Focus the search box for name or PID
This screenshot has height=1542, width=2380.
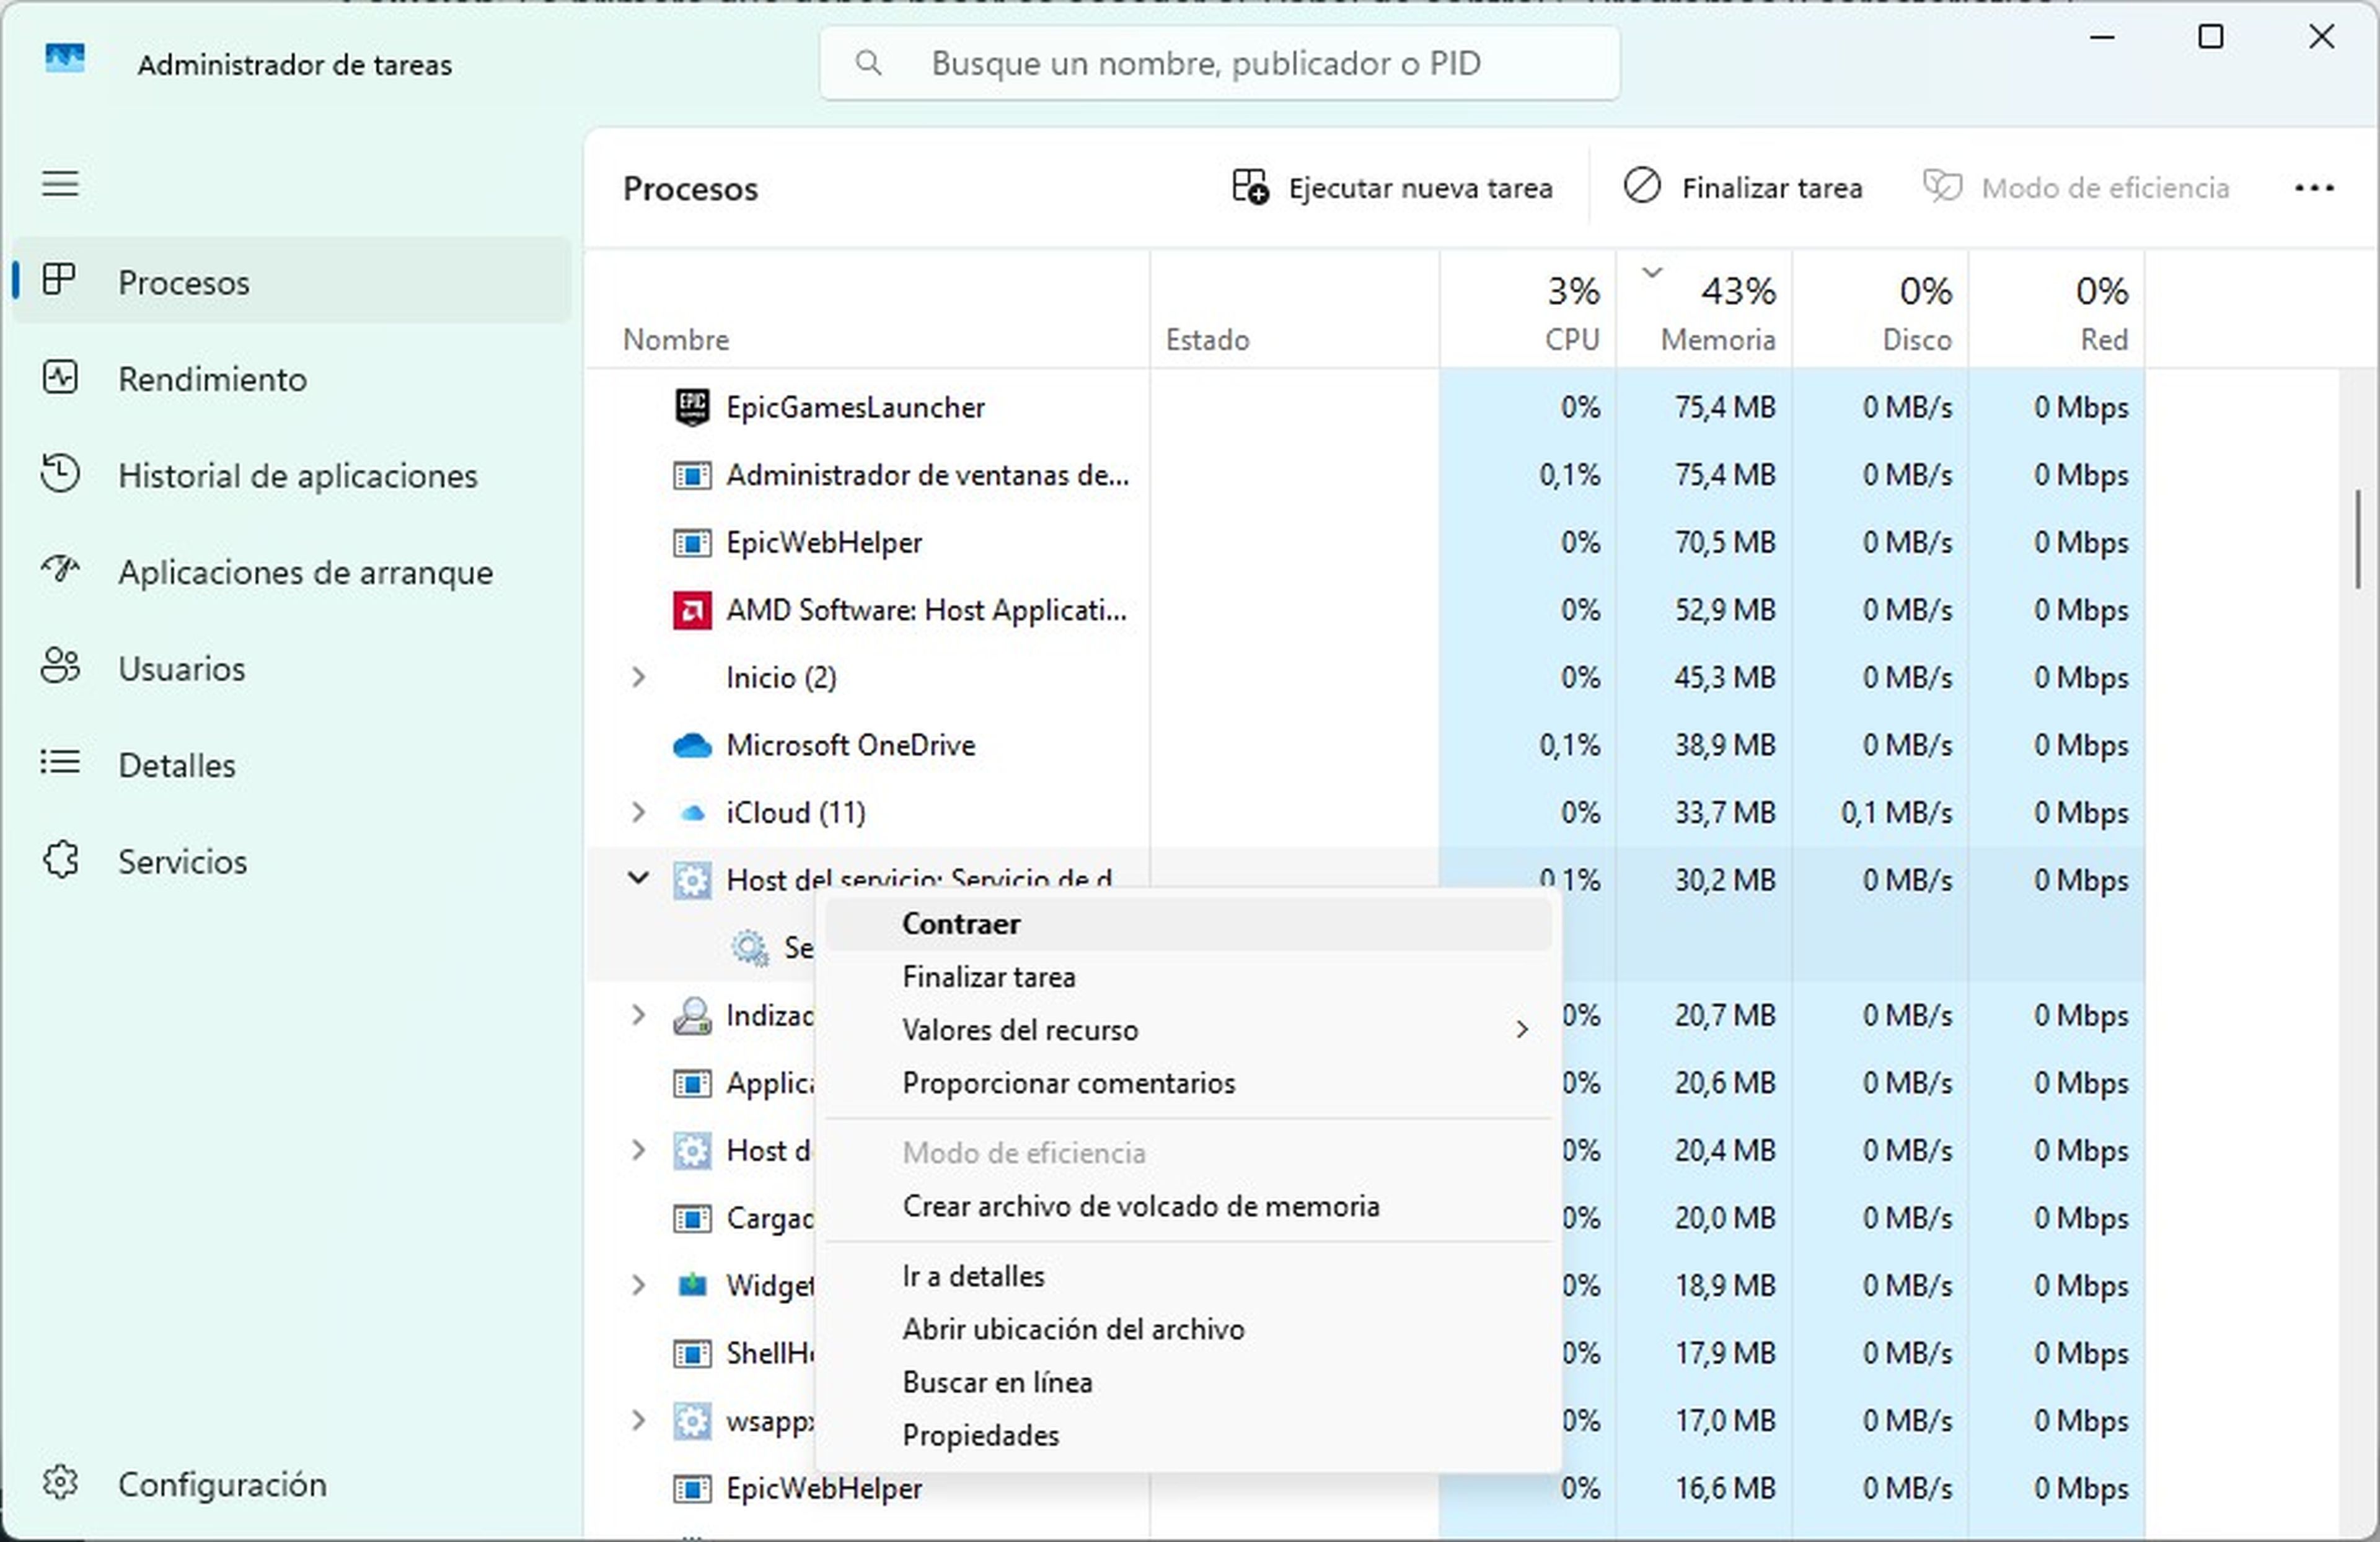1219,63
